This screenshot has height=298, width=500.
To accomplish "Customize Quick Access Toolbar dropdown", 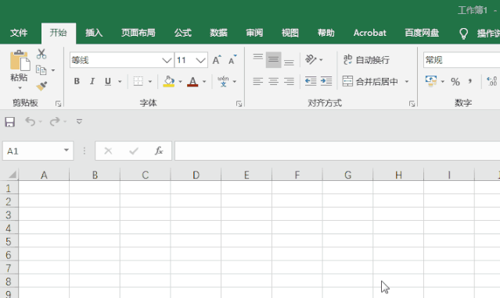I will (79, 122).
